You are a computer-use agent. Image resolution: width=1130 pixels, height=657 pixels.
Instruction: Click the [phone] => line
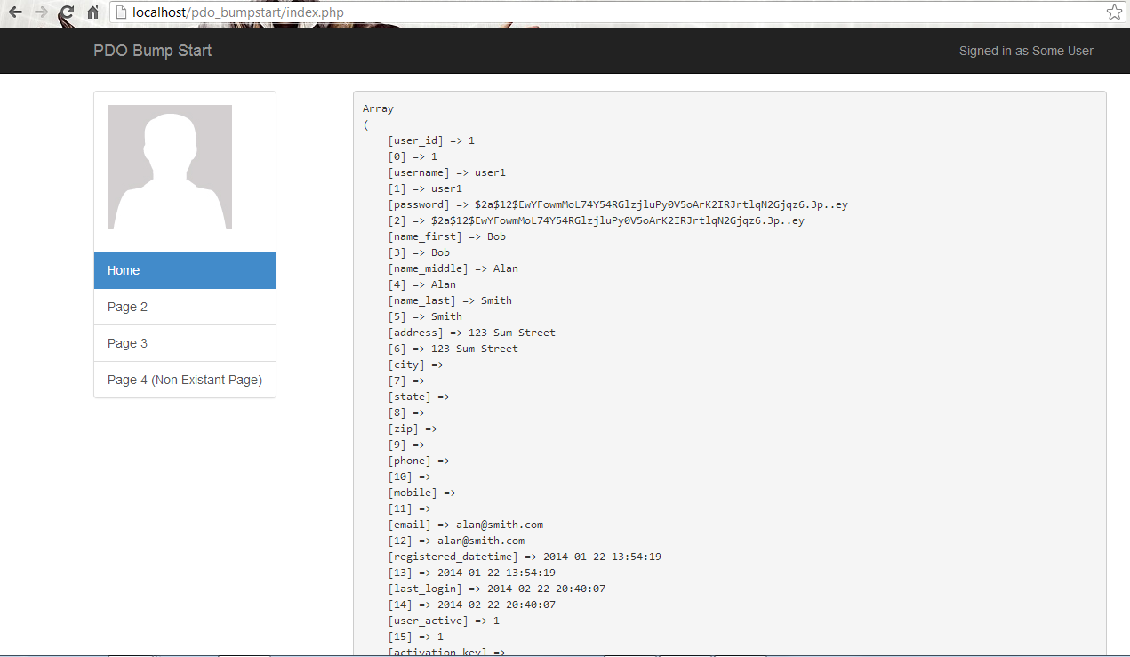pyautogui.click(x=419, y=461)
